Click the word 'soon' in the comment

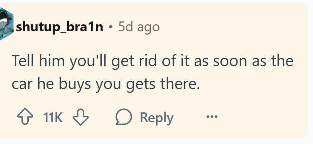pos(230,61)
